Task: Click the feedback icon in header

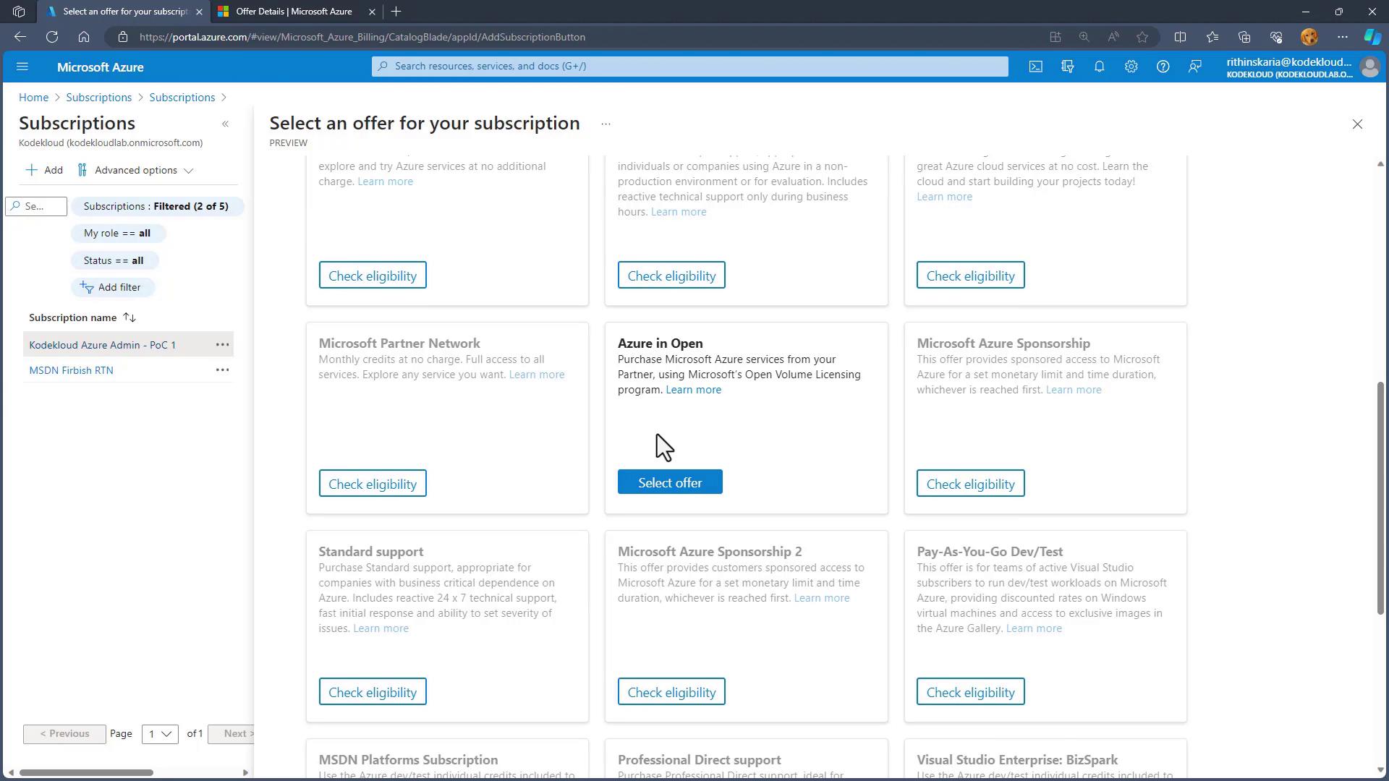Action: point(1194,67)
